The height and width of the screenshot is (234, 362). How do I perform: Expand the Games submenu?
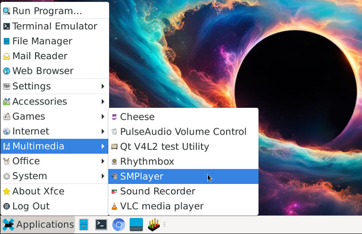[28, 116]
